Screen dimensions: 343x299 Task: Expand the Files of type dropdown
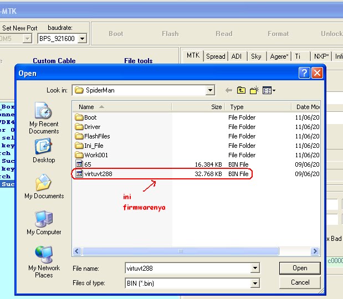tap(255, 283)
